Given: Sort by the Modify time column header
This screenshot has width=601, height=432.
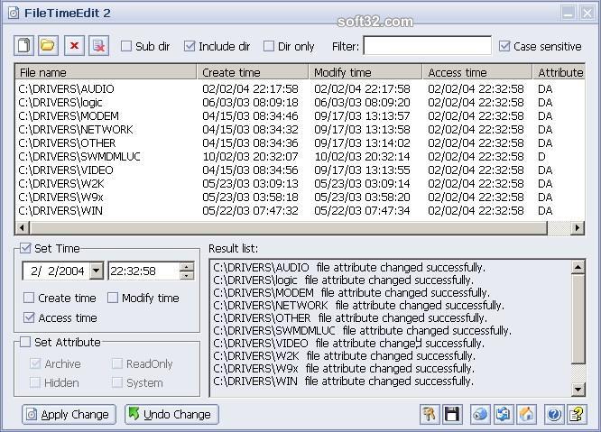Looking at the screenshot, I should [x=365, y=72].
